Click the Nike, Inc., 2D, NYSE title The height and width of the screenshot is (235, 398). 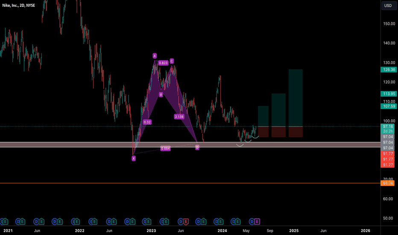pos(18,5)
